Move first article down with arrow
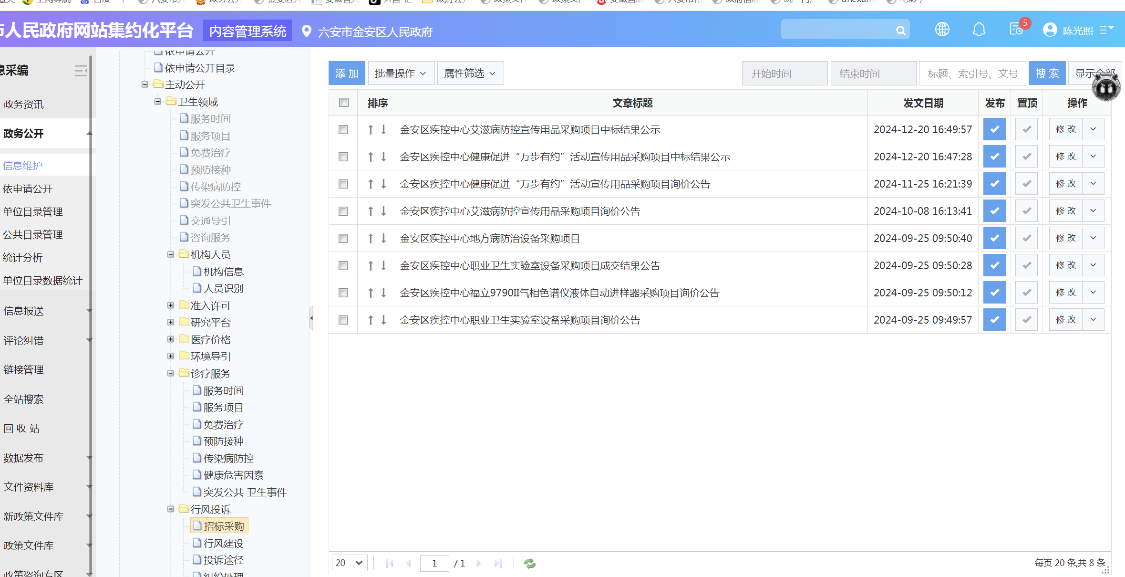This screenshot has width=1125, height=577. pos(383,129)
